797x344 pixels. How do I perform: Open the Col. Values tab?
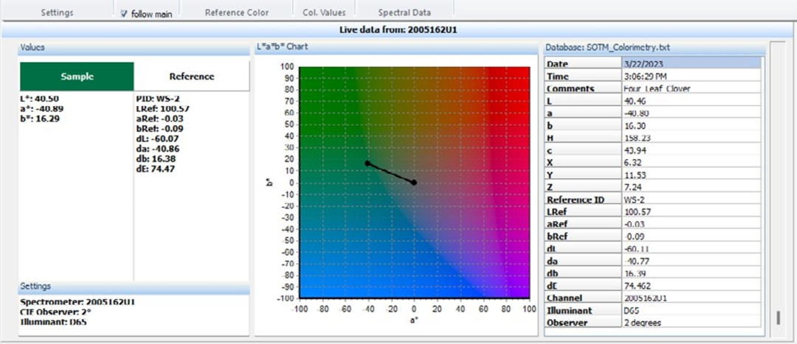pyautogui.click(x=324, y=13)
